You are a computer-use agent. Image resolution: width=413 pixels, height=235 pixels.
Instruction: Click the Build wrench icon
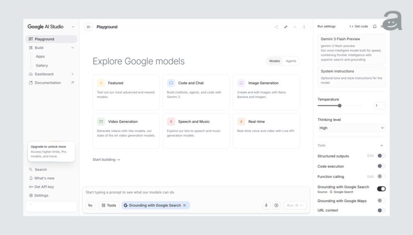[31, 47]
